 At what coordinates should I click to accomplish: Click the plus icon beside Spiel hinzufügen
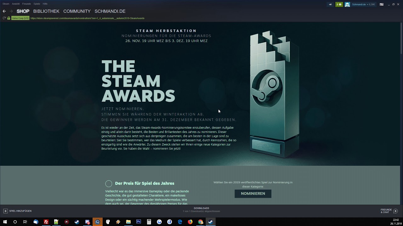(5, 211)
